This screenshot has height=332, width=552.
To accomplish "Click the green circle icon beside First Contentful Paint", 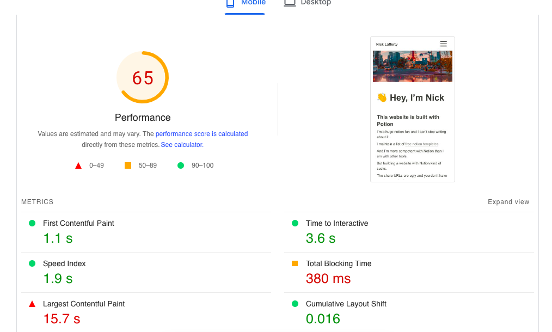I will (x=32, y=223).
